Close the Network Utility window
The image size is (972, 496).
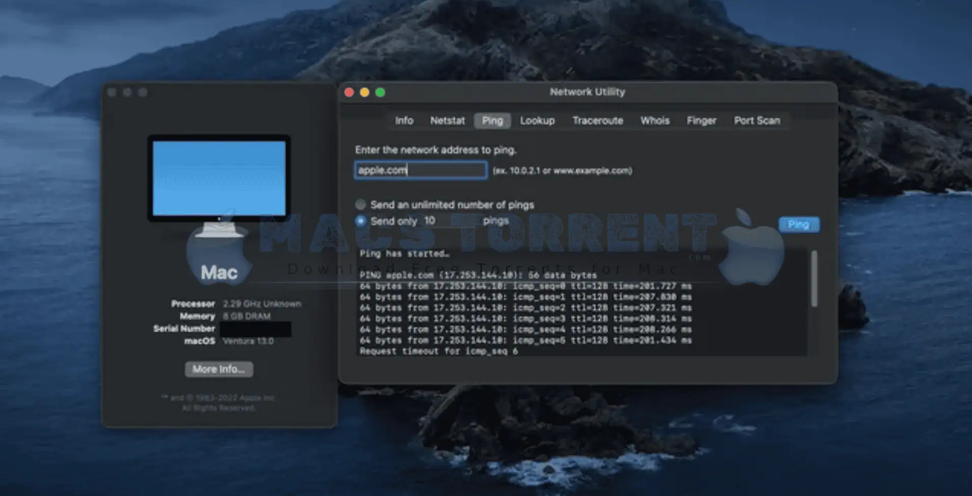click(349, 92)
